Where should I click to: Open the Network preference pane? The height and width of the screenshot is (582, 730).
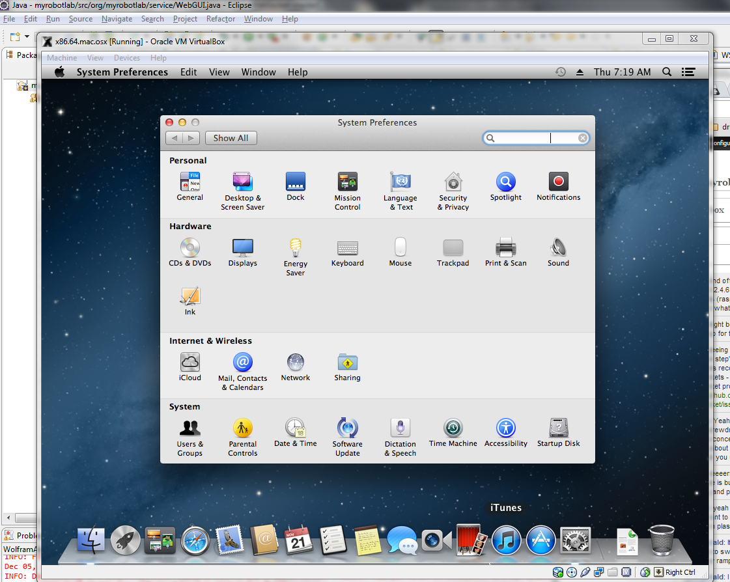(x=296, y=367)
